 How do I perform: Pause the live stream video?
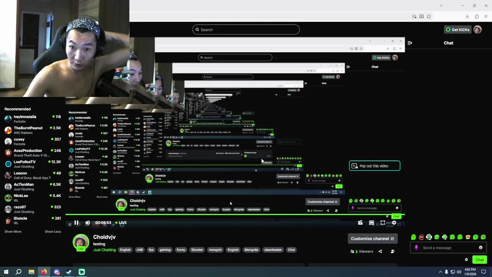(76, 222)
